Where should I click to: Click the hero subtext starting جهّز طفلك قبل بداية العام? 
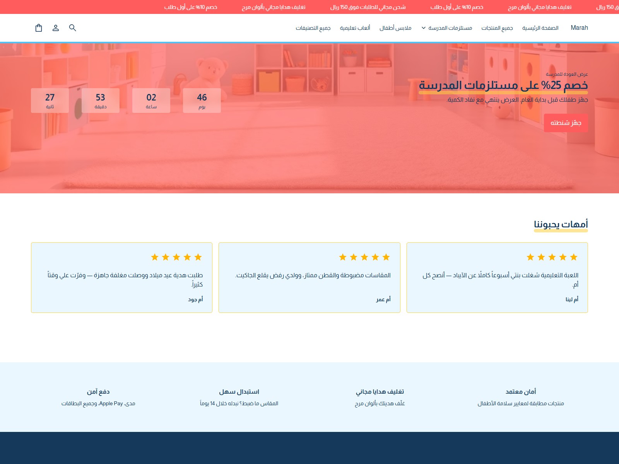[518, 100]
